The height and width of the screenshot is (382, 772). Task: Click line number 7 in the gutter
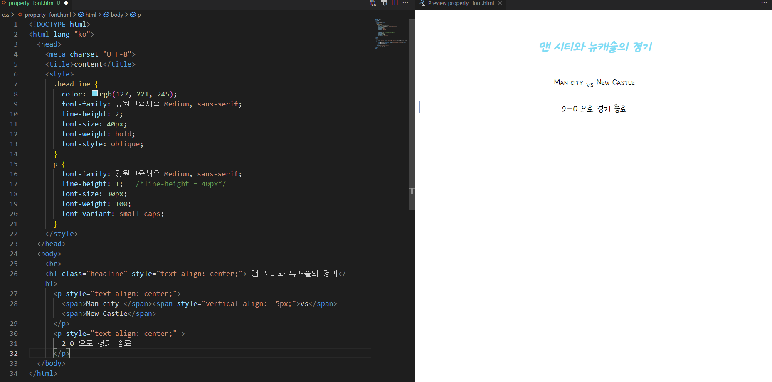tap(15, 84)
